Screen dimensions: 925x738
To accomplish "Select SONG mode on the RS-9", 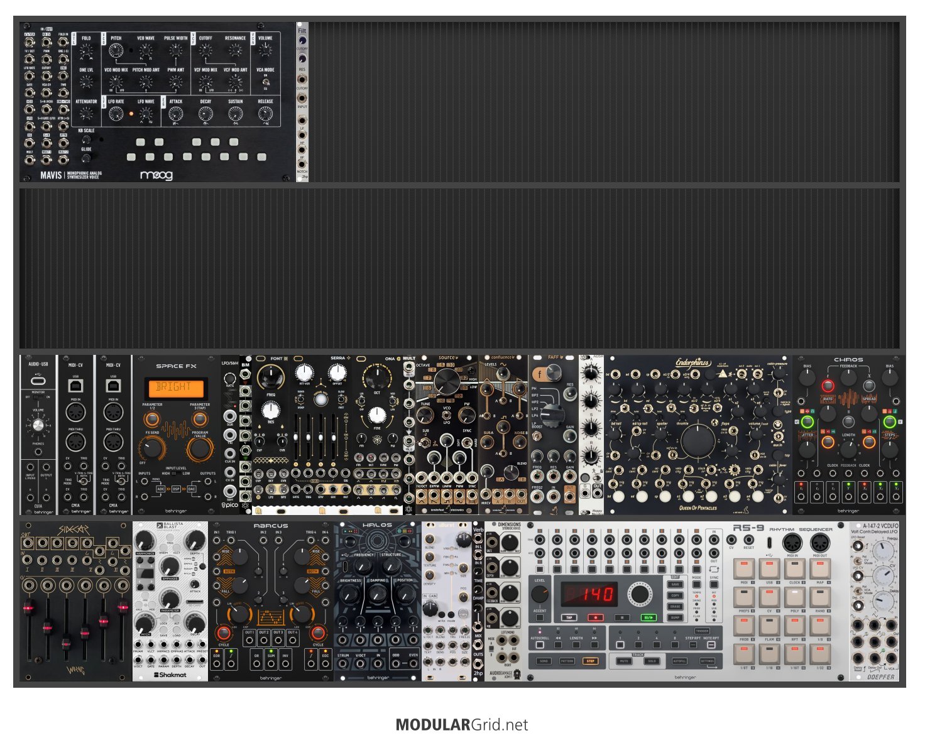I will pyautogui.click(x=544, y=661).
